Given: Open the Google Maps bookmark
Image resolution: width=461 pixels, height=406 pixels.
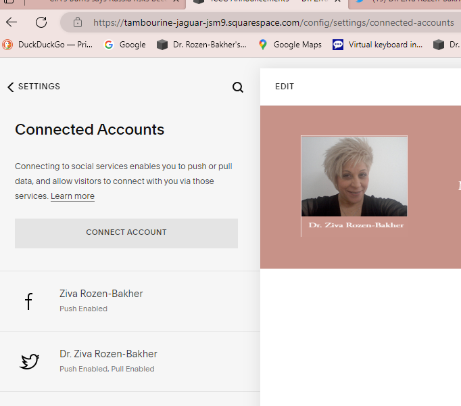Looking at the screenshot, I should (x=290, y=45).
